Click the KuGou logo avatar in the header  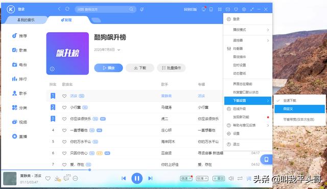click(11, 9)
